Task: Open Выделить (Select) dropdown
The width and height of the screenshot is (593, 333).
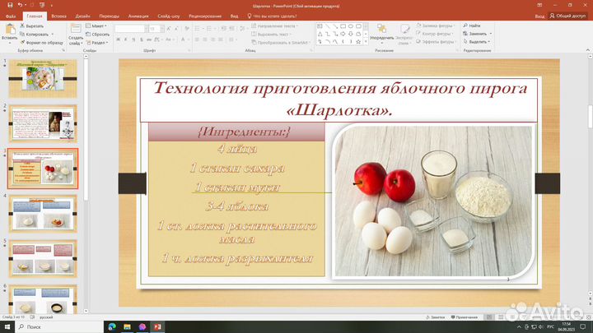Action: [x=477, y=42]
